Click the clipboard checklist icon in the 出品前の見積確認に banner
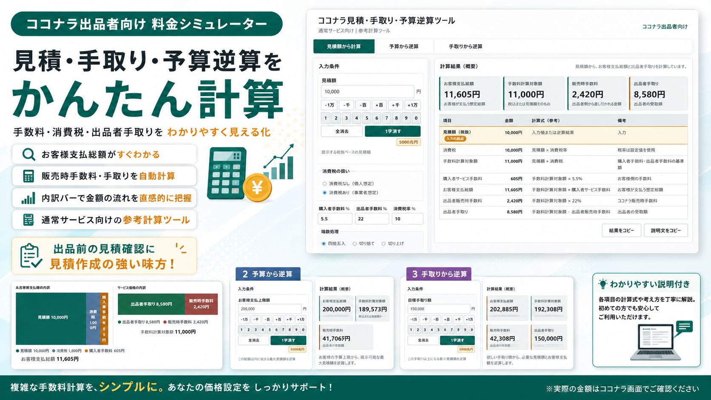 point(31,255)
